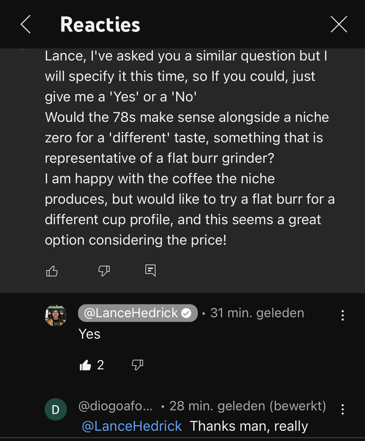Tap the "Thanks man, really" reply text
Viewport: 365px width, 441px height.
(x=249, y=426)
